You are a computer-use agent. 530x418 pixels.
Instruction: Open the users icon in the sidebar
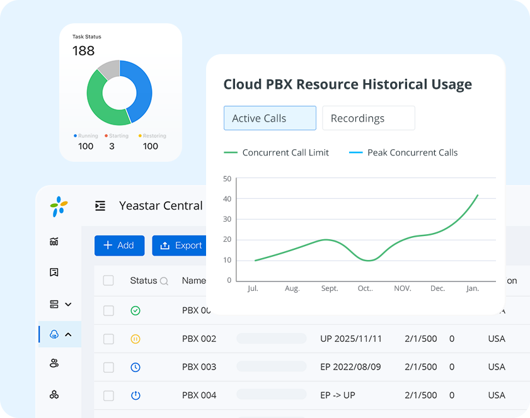pyautogui.click(x=54, y=363)
